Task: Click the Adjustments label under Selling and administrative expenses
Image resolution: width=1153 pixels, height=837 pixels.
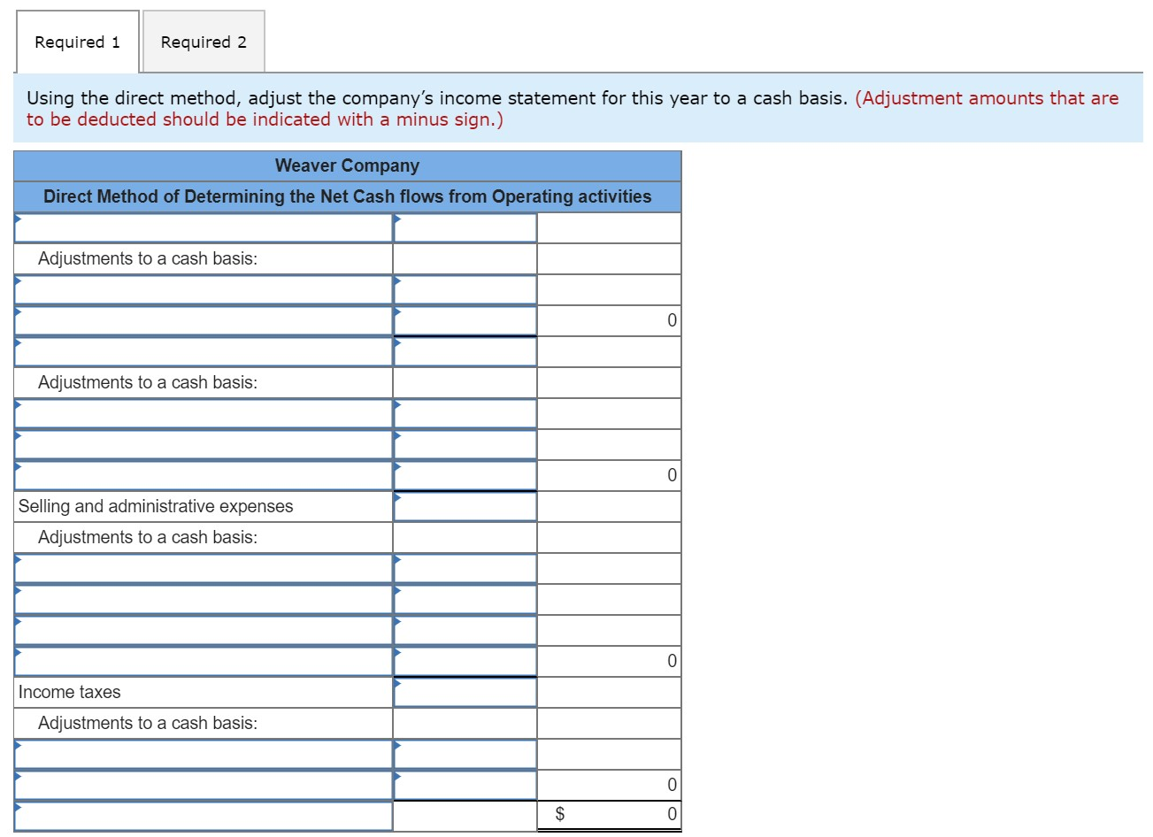Action: (148, 537)
